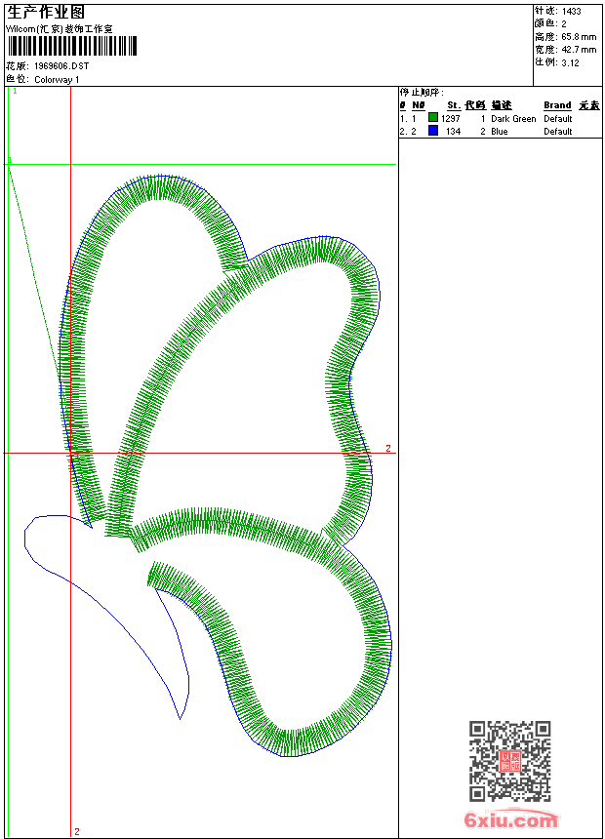Click the Colorway 1 label
Viewport: 605px width, 839px height.
click(x=57, y=79)
